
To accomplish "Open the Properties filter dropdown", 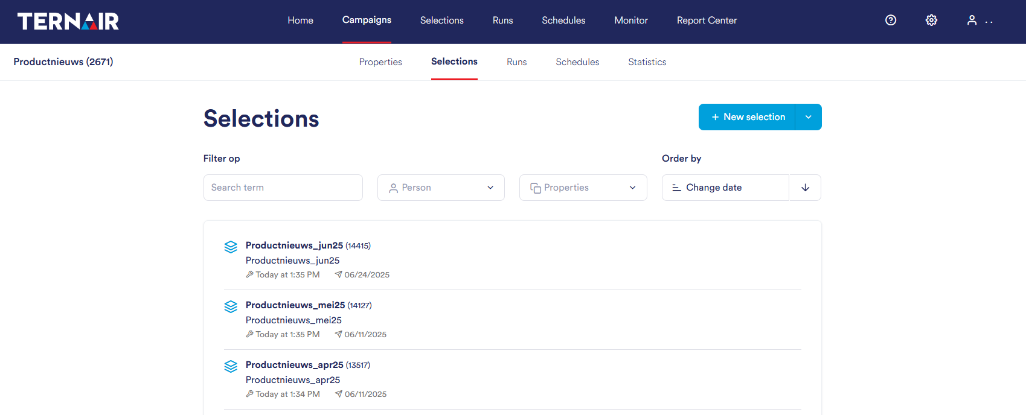I will (x=583, y=188).
